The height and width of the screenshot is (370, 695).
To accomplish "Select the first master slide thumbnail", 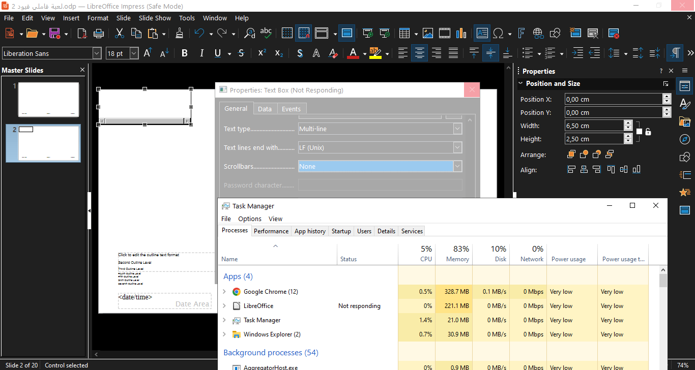I will click(49, 100).
